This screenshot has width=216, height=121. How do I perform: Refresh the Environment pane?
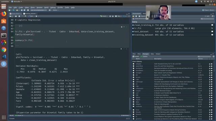[x=213, y=16]
